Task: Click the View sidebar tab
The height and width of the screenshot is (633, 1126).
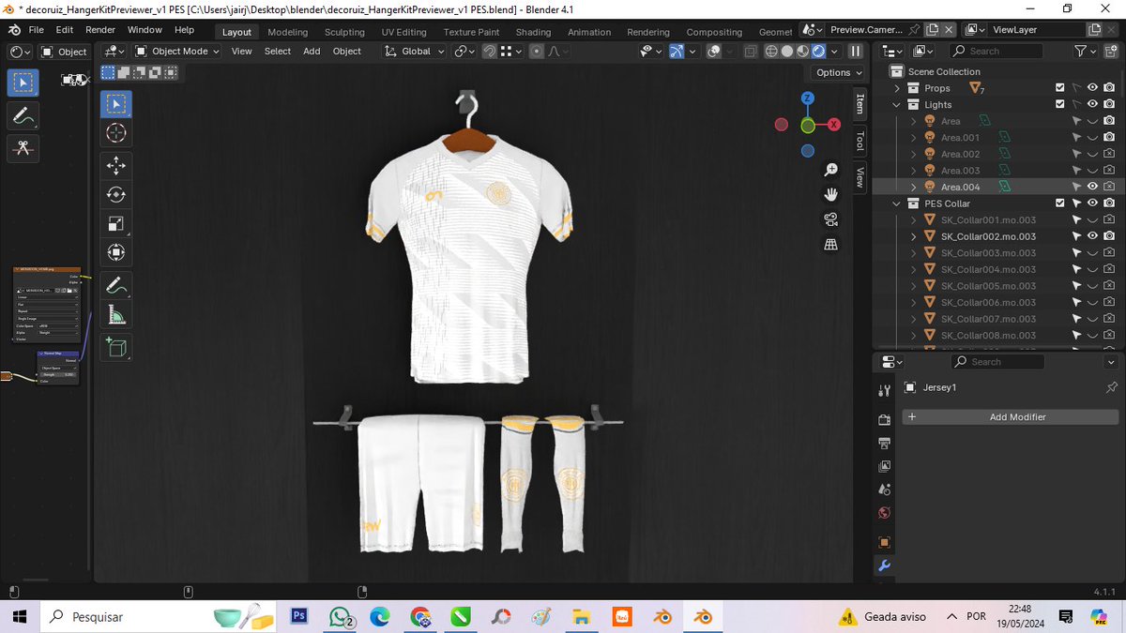Action: [860, 176]
